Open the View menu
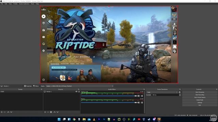The image size is (218, 122). tap(10, 4)
